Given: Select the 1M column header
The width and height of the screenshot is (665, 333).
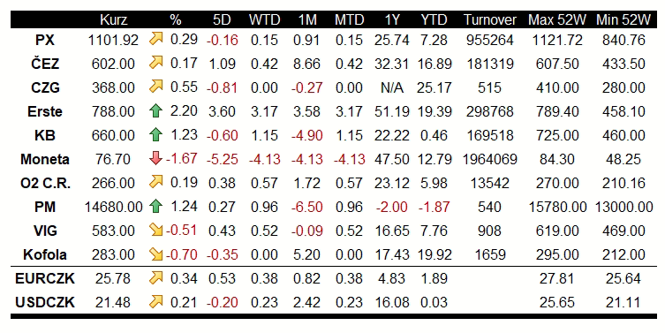Looking at the screenshot, I should (x=307, y=19).
